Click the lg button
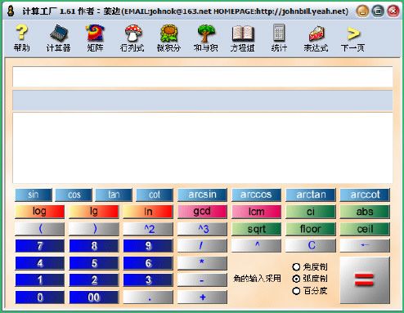Viewport: 404px width, 313px height. coord(94,212)
